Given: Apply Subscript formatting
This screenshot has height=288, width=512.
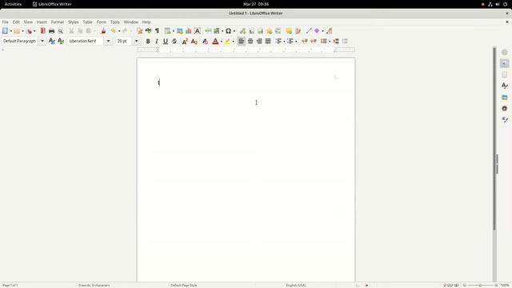Looking at the screenshot, I should (194, 41).
